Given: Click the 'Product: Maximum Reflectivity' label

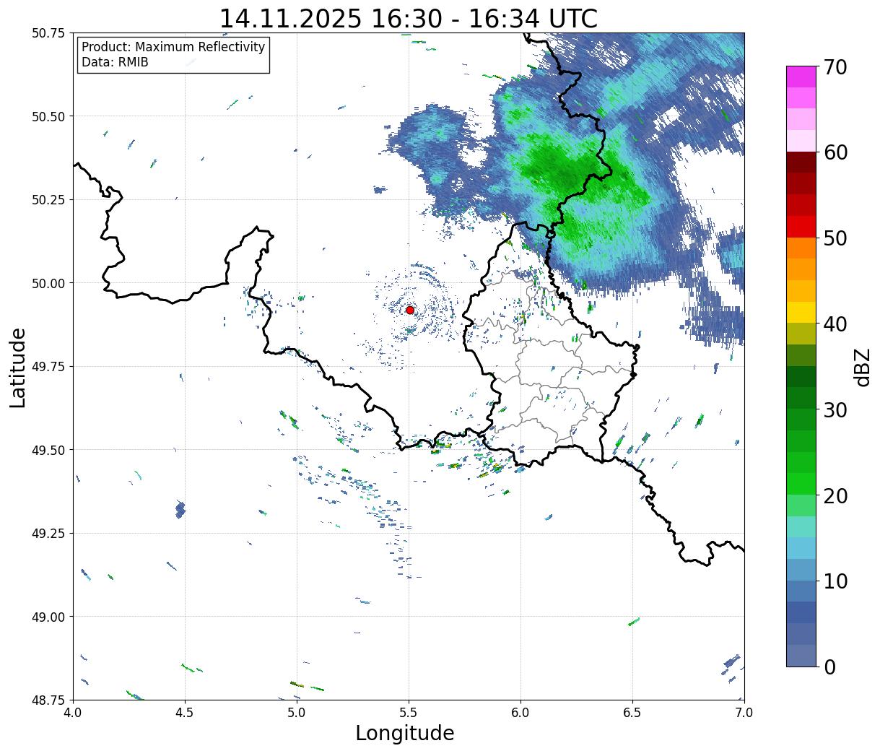Looking at the screenshot, I should (173, 47).
